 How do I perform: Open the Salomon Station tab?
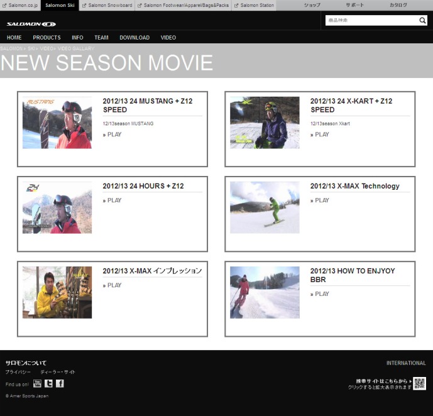[254, 5]
